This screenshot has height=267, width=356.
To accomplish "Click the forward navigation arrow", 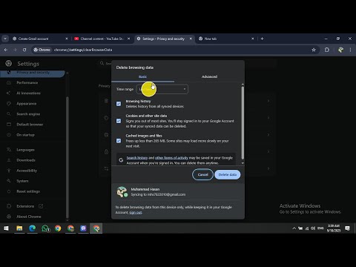I will click(x=15, y=50).
